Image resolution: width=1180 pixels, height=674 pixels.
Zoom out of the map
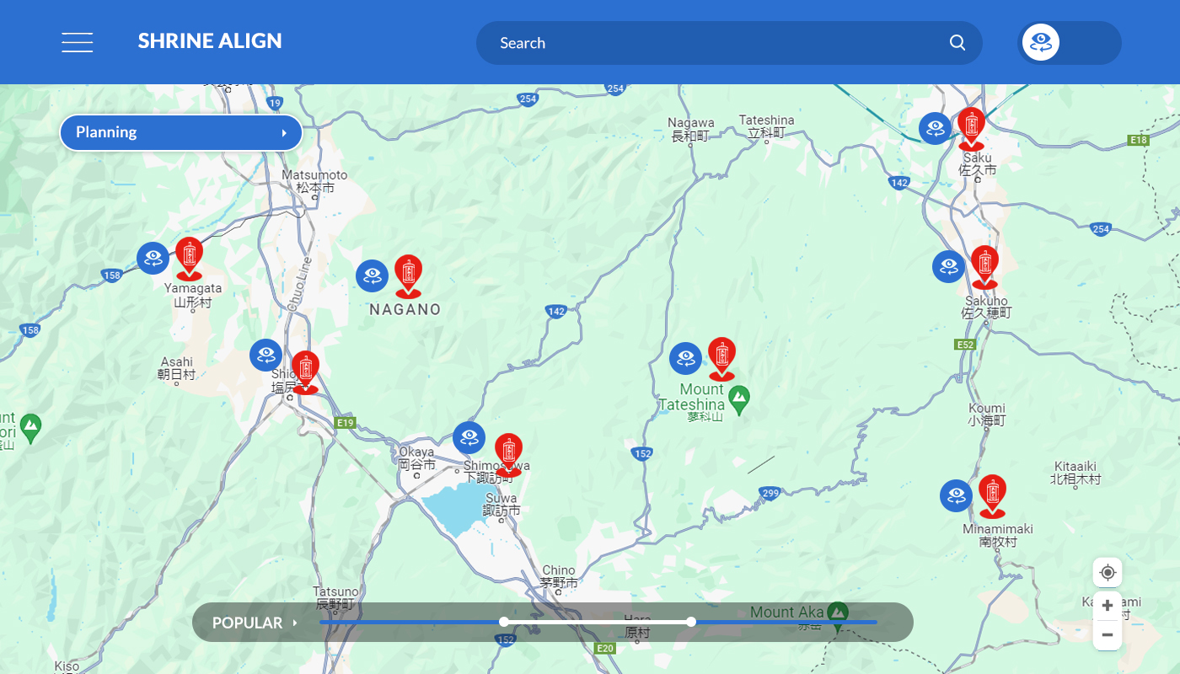click(x=1108, y=635)
